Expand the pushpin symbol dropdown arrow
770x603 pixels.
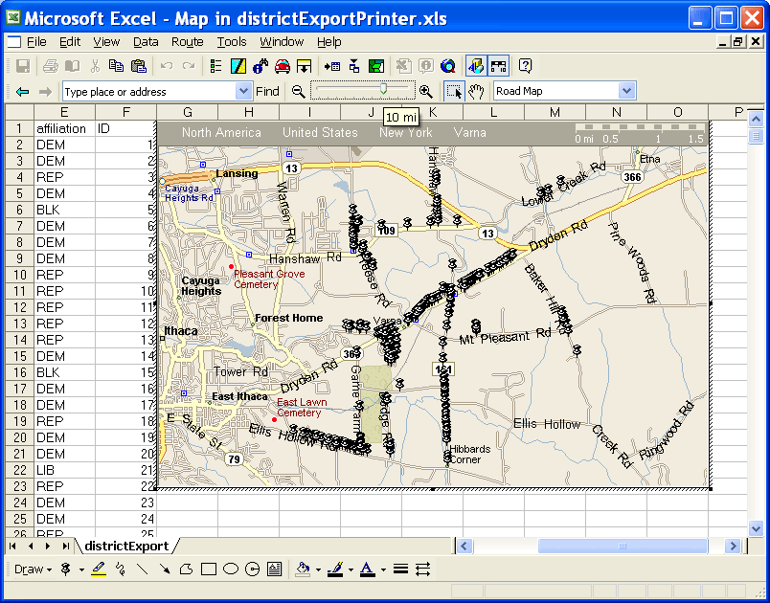[81, 569]
